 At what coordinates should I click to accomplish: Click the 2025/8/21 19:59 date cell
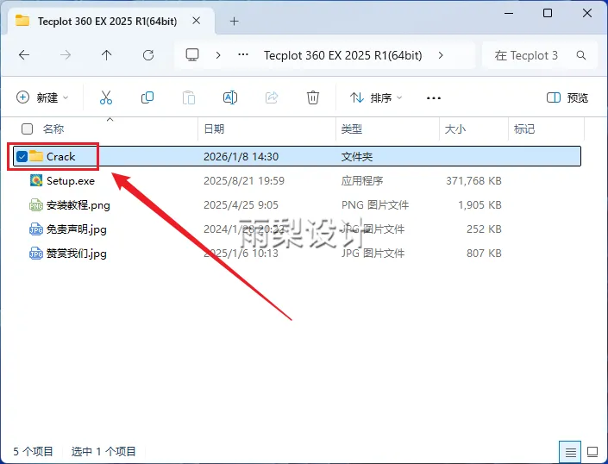(x=244, y=180)
